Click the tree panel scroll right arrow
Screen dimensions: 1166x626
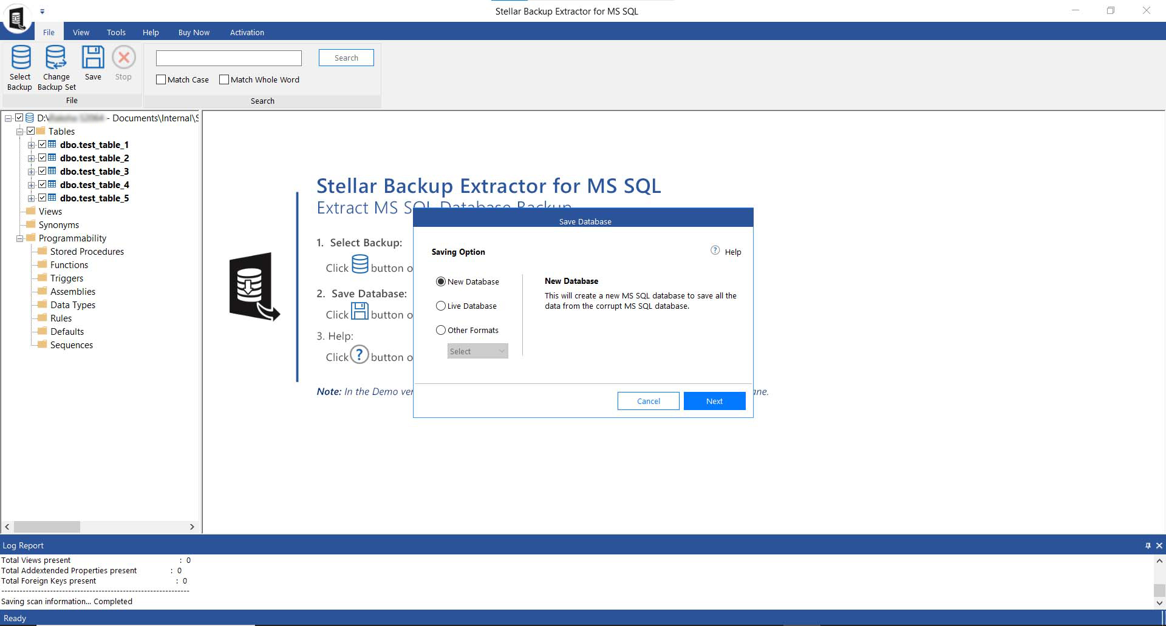[192, 527]
